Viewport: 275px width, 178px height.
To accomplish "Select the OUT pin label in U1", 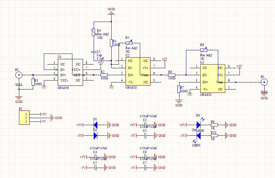I will click(x=77, y=75).
